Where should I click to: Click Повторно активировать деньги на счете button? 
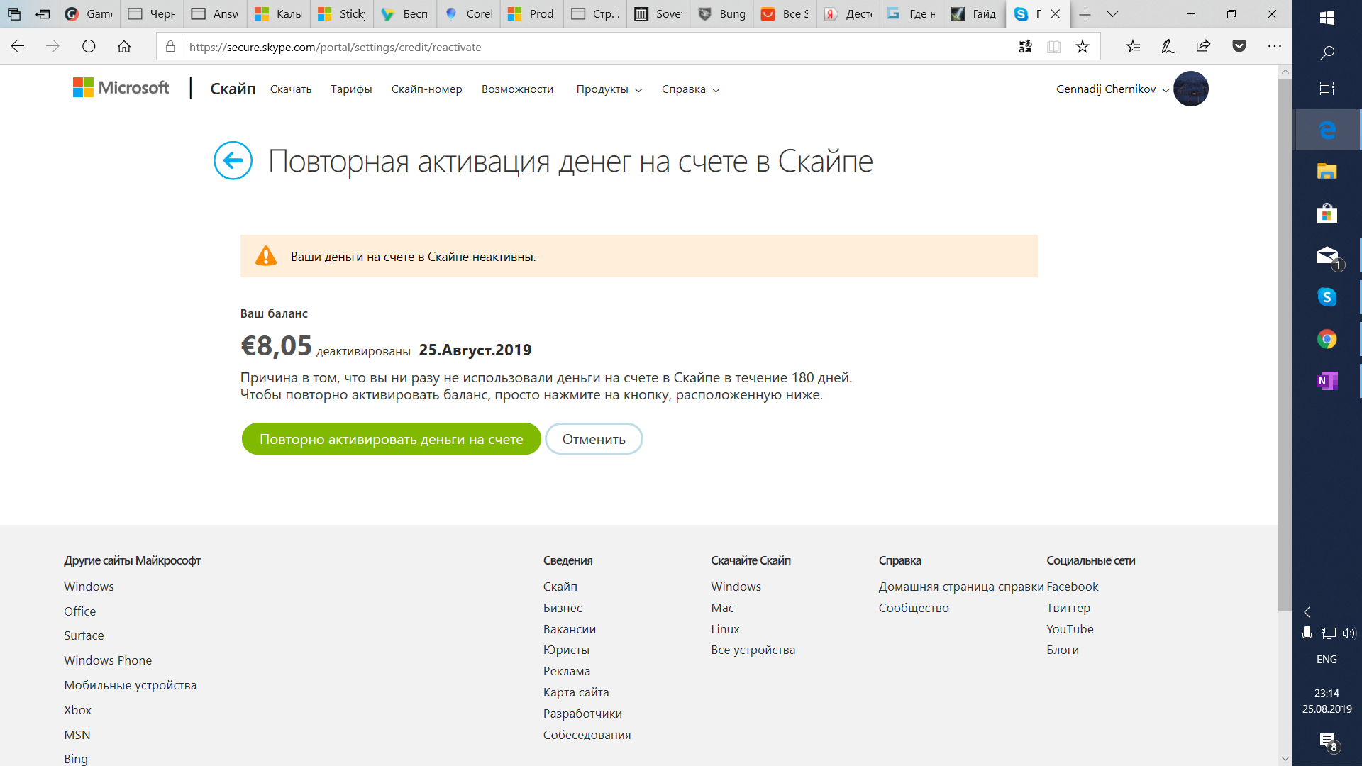[391, 439]
